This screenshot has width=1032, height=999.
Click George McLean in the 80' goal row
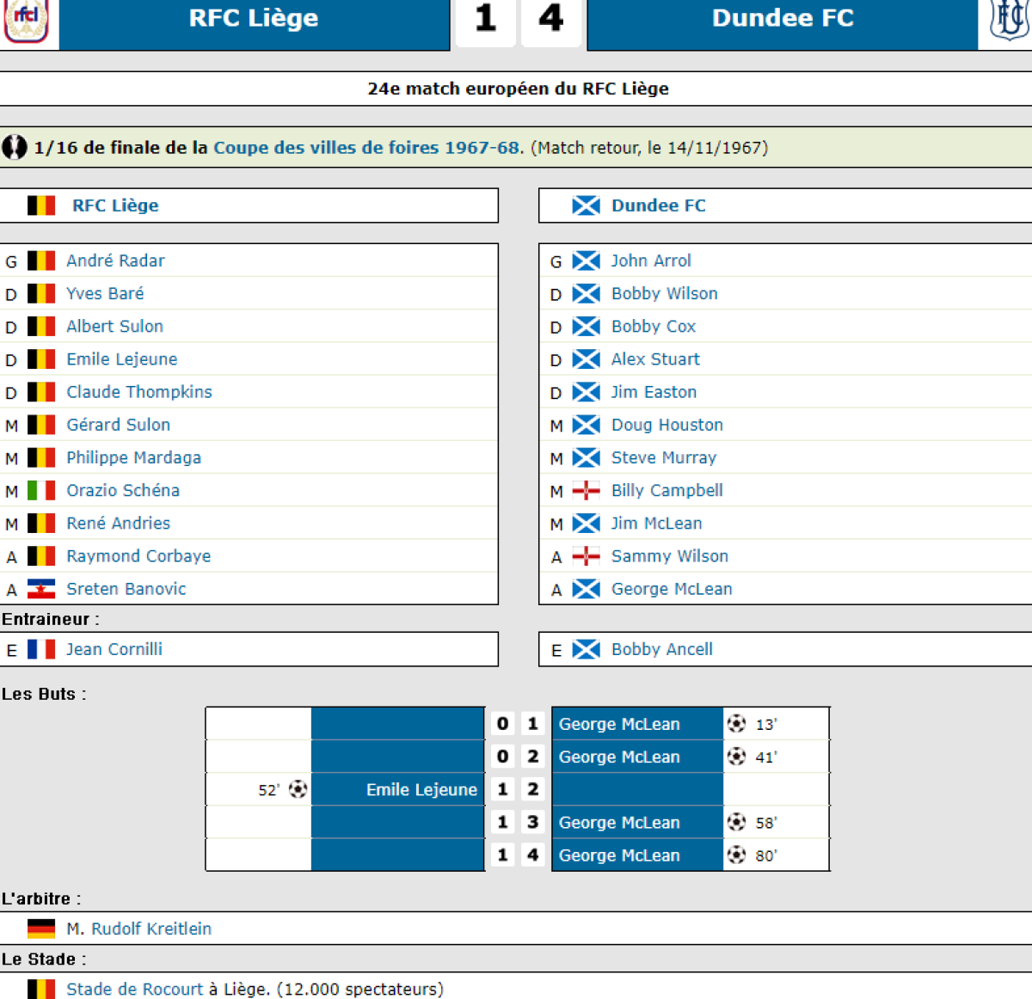tap(619, 855)
